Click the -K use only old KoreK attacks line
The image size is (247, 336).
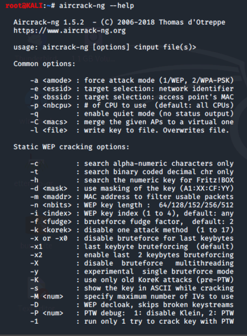pyautogui.click(x=132, y=280)
